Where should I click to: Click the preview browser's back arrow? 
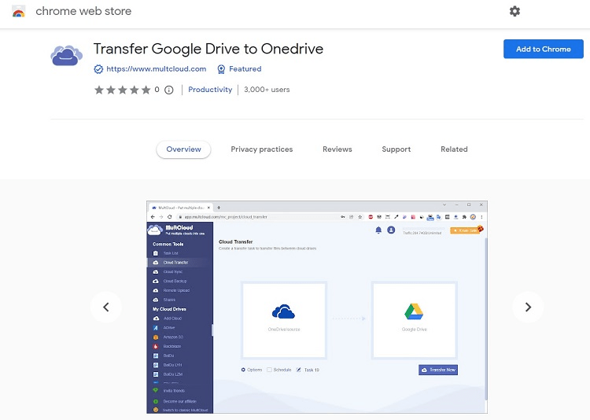(x=153, y=217)
